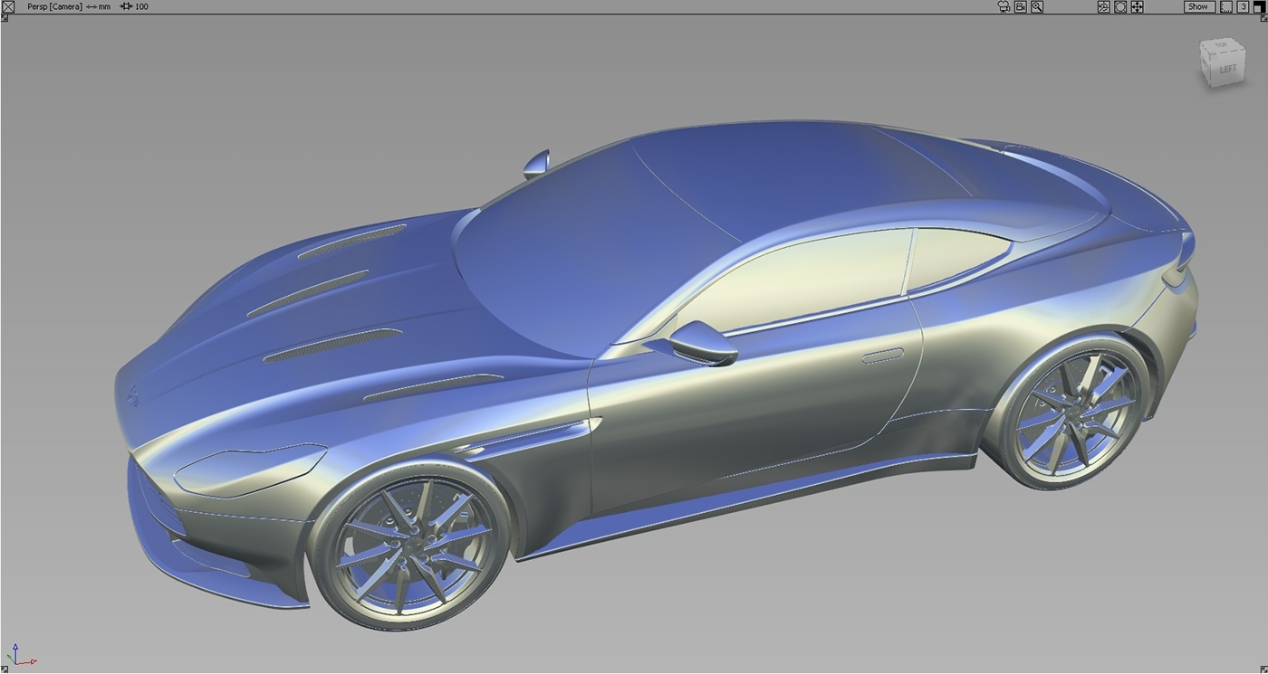Viewport: 1268px width, 674px height.
Task: Expand the corner triangle below the X icon
Action: (4, 16)
